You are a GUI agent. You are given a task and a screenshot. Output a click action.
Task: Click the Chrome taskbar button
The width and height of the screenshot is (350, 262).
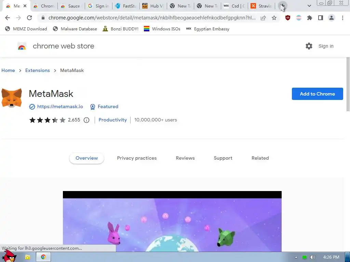pyautogui.click(x=43, y=257)
